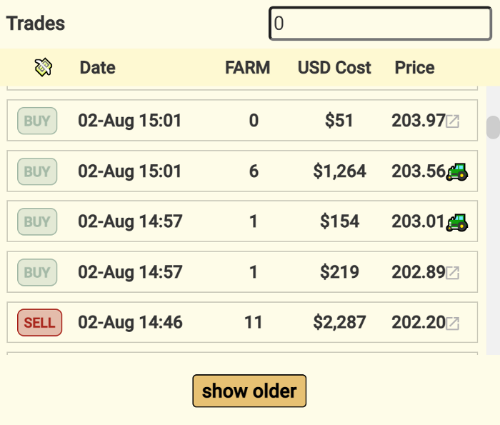Select the $1,264 buy trade row
500x425 pixels.
coord(242,171)
